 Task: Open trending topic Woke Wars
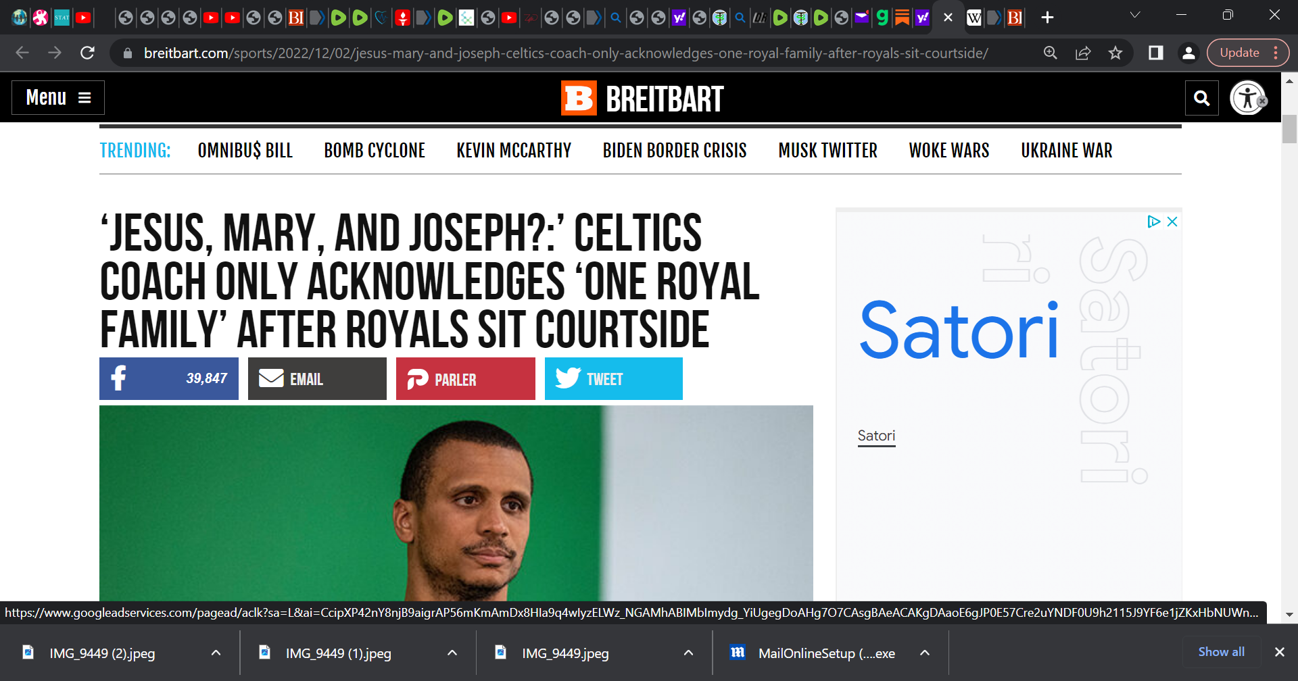click(949, 150)
